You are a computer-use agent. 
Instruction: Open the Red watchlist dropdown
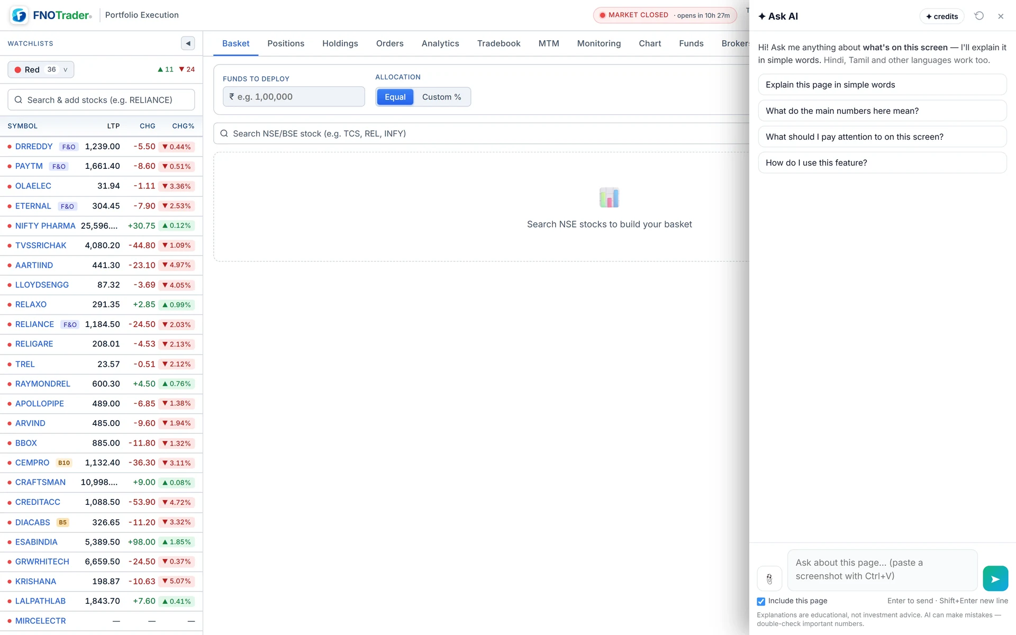pos(41,69)
